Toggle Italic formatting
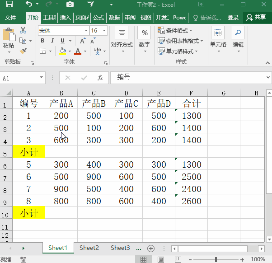This screenshot has height=263, width=272. tap(52, 41)
